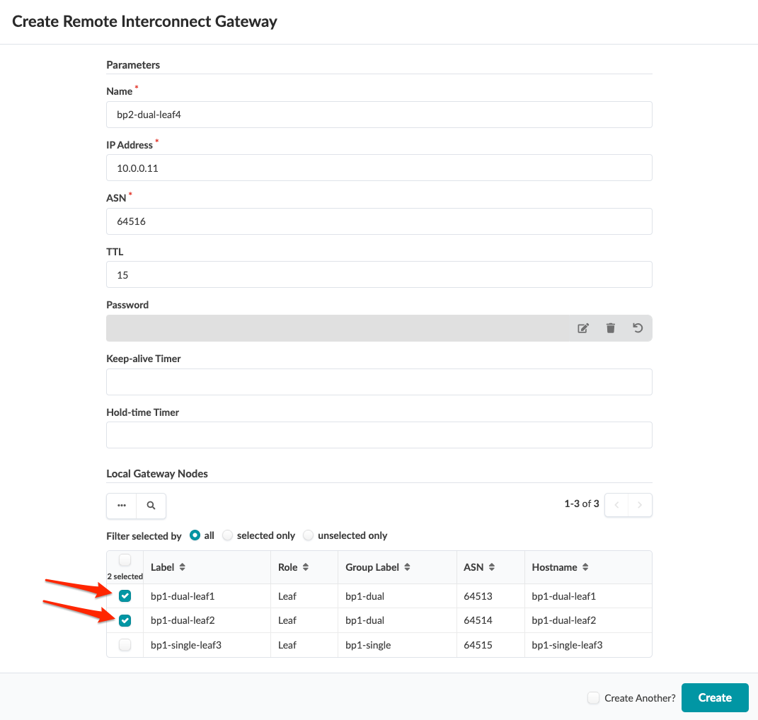Sort by the Role column arrows

(306, 567)
